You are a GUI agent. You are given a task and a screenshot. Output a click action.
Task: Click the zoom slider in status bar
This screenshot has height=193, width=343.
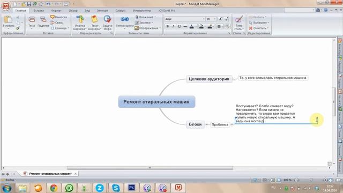click(311, 180)
